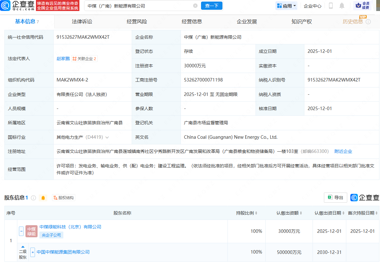The height and width of the screenshot is (263, 380).
Task: Click the 企查查 watermark icon near 导出
Action: pos(354,198)
